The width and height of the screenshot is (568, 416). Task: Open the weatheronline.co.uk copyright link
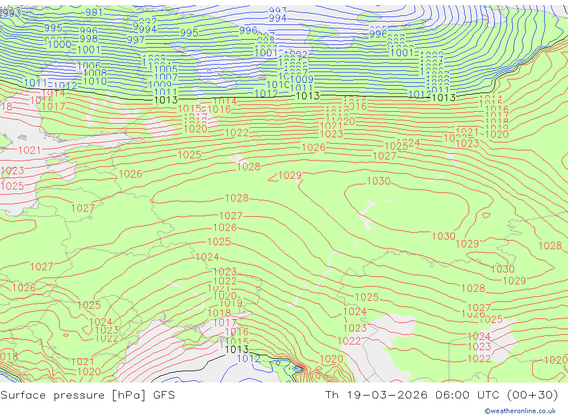click(x=520, y=411)
